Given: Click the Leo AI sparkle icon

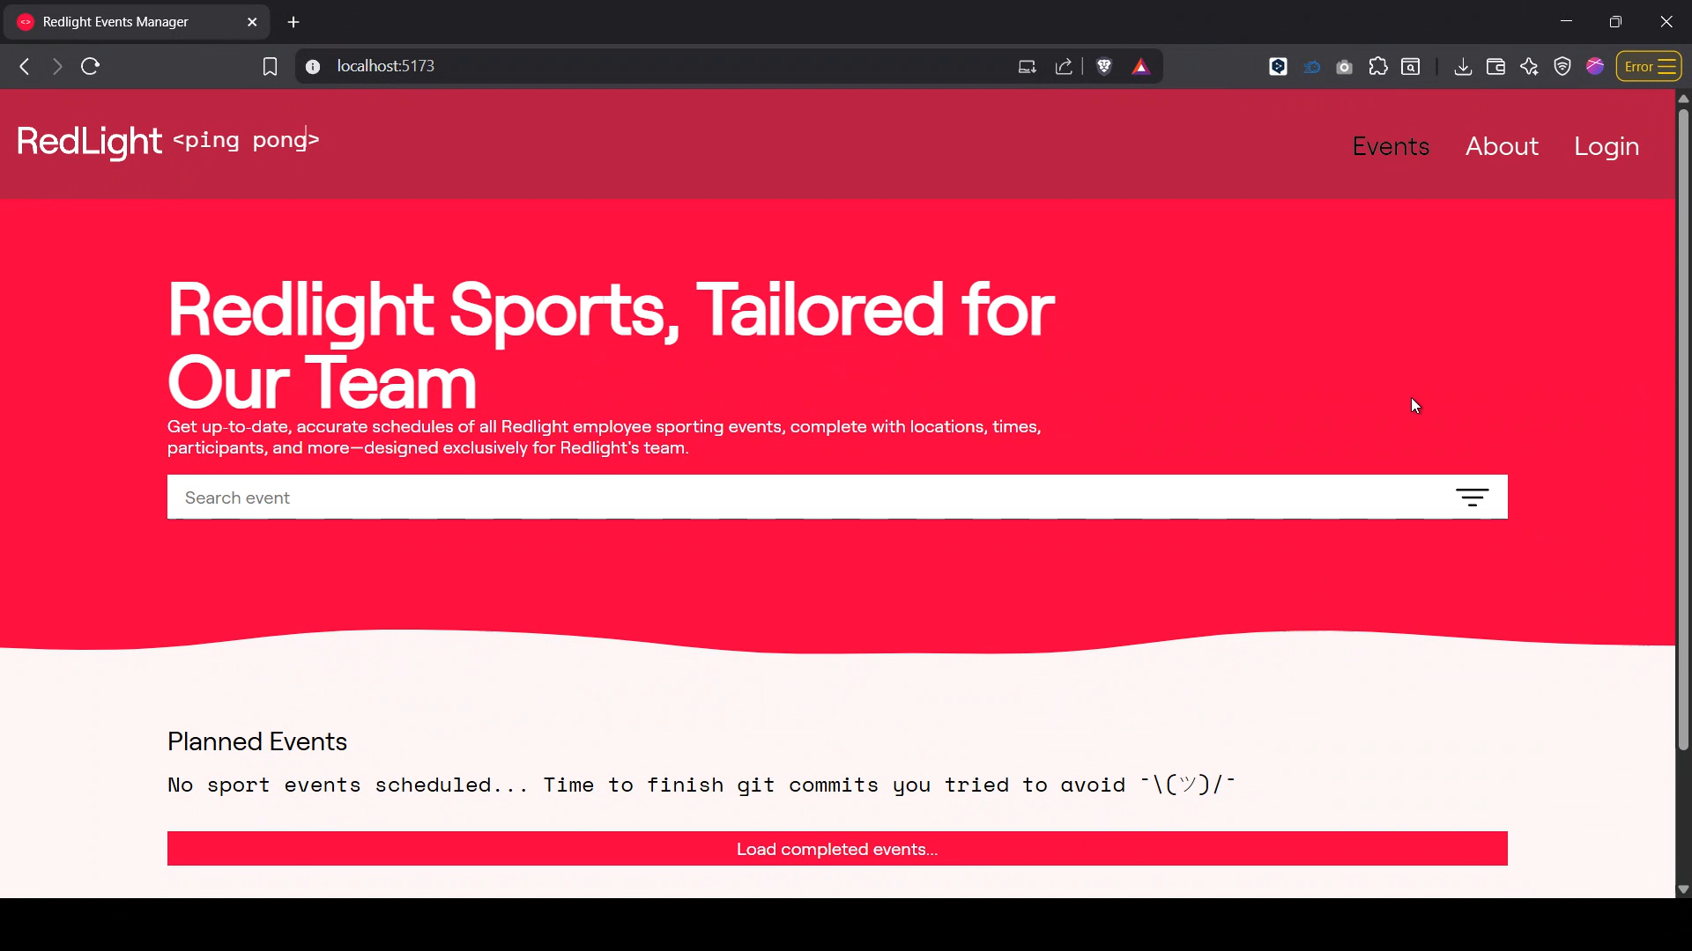Looking at the screenshot, I should [1529, 67].
